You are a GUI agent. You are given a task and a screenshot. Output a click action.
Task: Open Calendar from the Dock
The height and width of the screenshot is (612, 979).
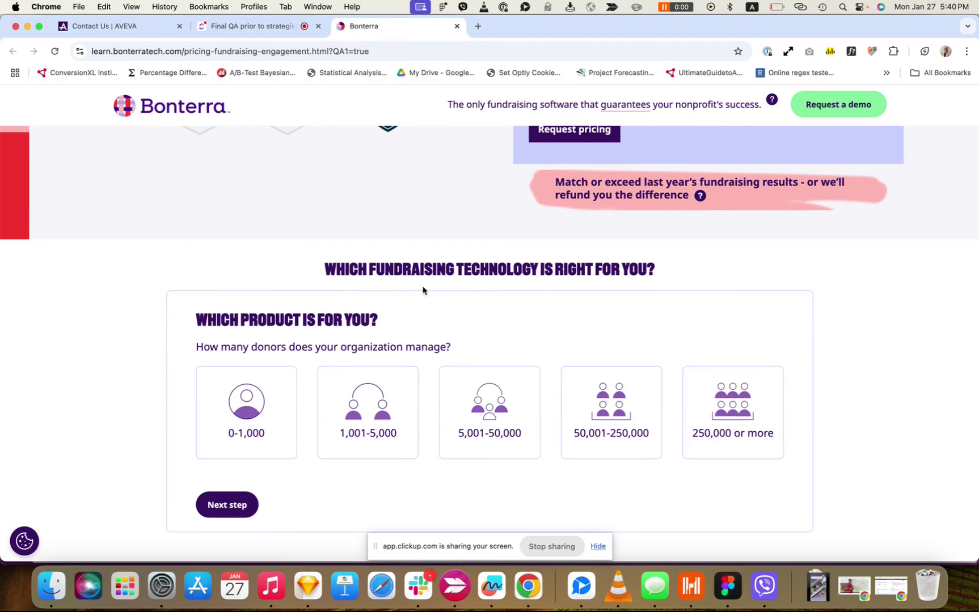(x=234, y=586)
